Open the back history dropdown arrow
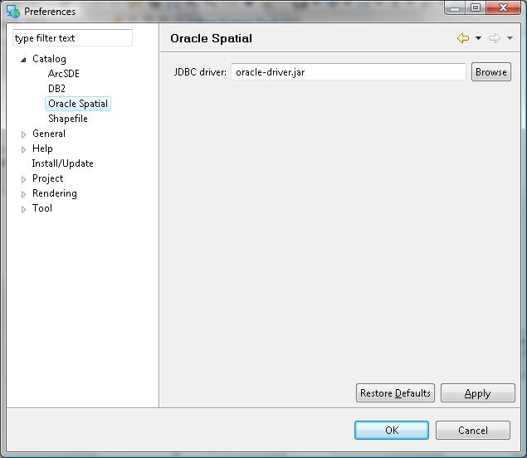 coord(478,38)
